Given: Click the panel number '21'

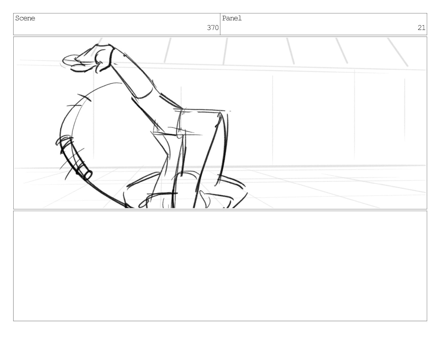Looking at the screenshot, I should coord(421,28).
